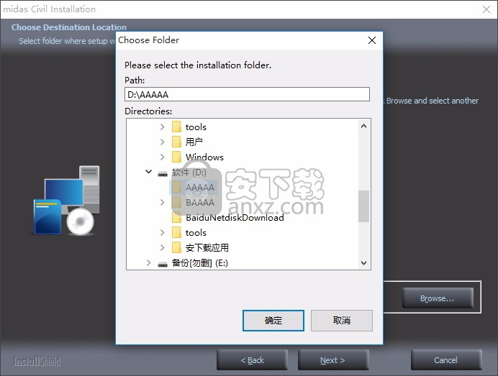The height and width of the screenshot is (376, 498).
Task: Select the 软件 (D:) drive label
Action: pos(189,173)
